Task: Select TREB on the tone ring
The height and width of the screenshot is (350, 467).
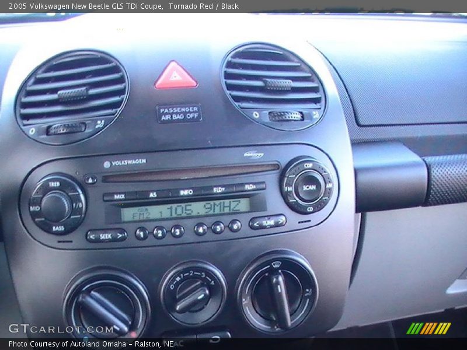Action: click(54, 184)
